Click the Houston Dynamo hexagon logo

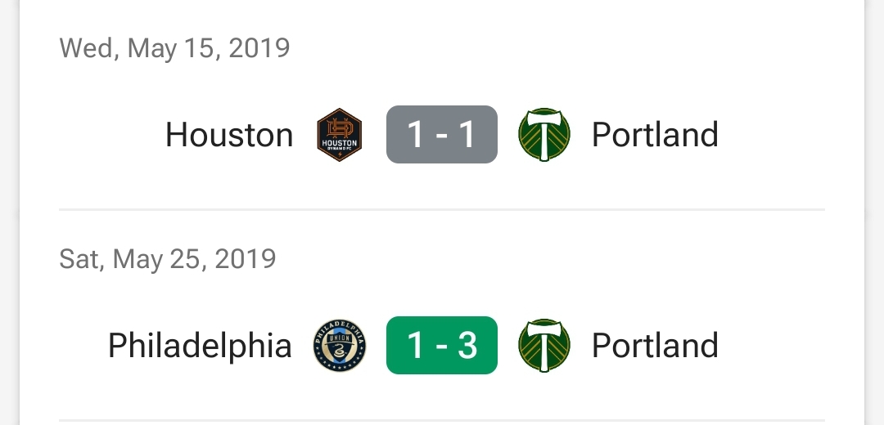[339, 135]
